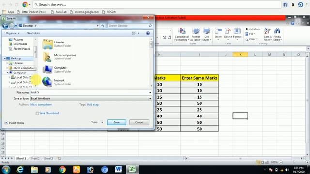This screenshot has height=174, width=310.
Task: Click Excel horizontal scrollbar
Action: [x=240, y=158]
